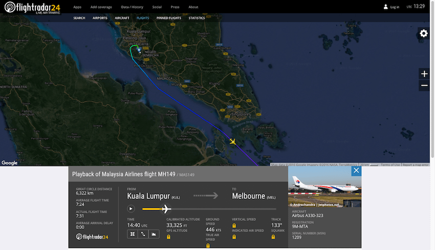
Task: Click the actual flight time 7:31
Action: pyautogui.click(x=80, y=216)
